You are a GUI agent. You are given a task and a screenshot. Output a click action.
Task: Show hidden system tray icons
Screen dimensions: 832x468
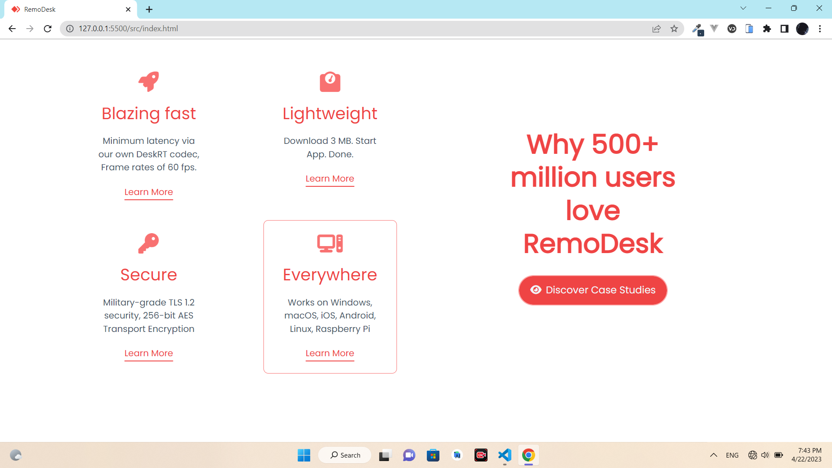coord(713,455)
